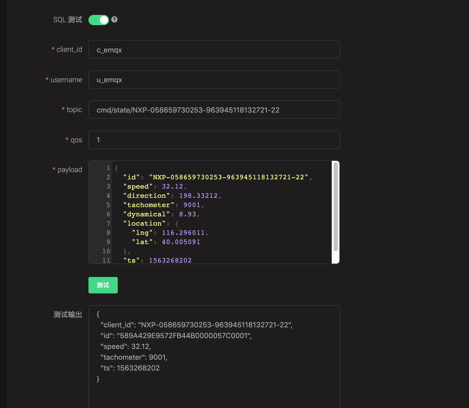
Task: Click the "id": "589A429E..." output line
Action: click(x=176, y=336)
